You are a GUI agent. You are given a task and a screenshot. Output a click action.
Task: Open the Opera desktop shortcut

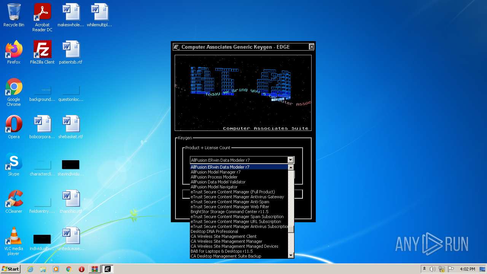(14, 127)
